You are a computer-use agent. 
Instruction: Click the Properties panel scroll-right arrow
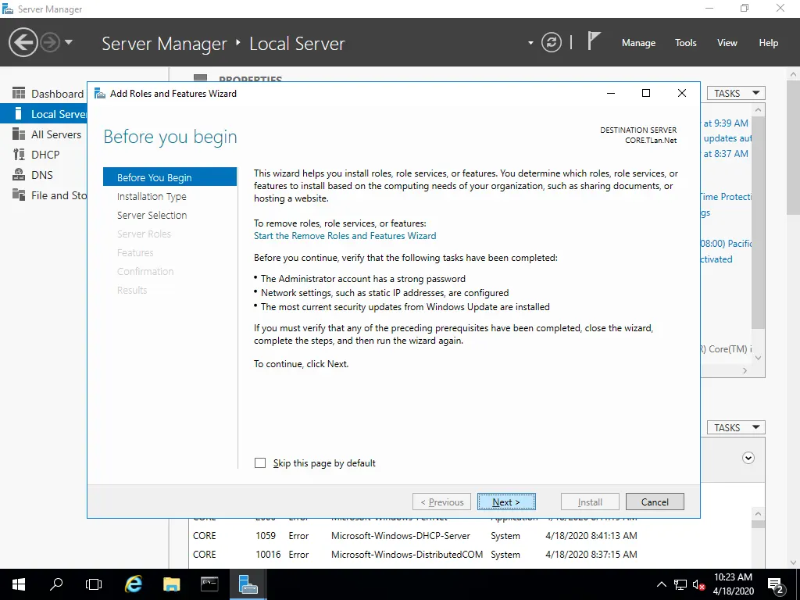(745, 371)
